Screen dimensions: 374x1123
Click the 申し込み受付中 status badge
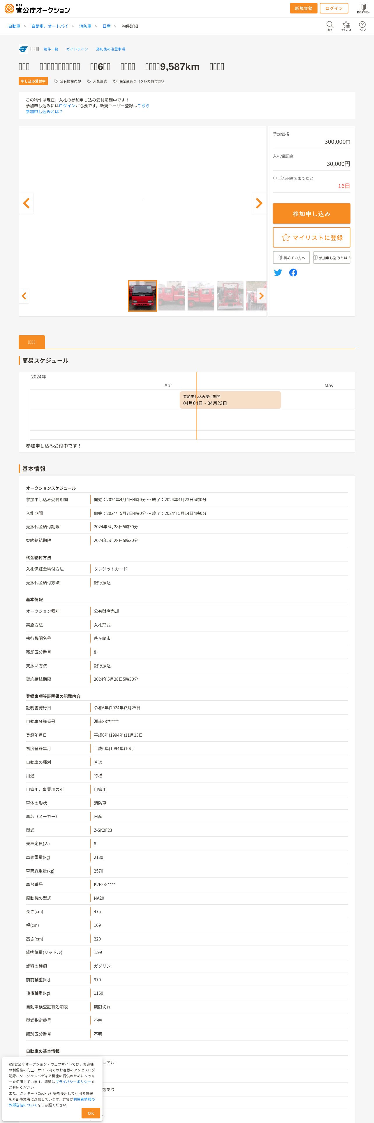click(x=33, y=81)
